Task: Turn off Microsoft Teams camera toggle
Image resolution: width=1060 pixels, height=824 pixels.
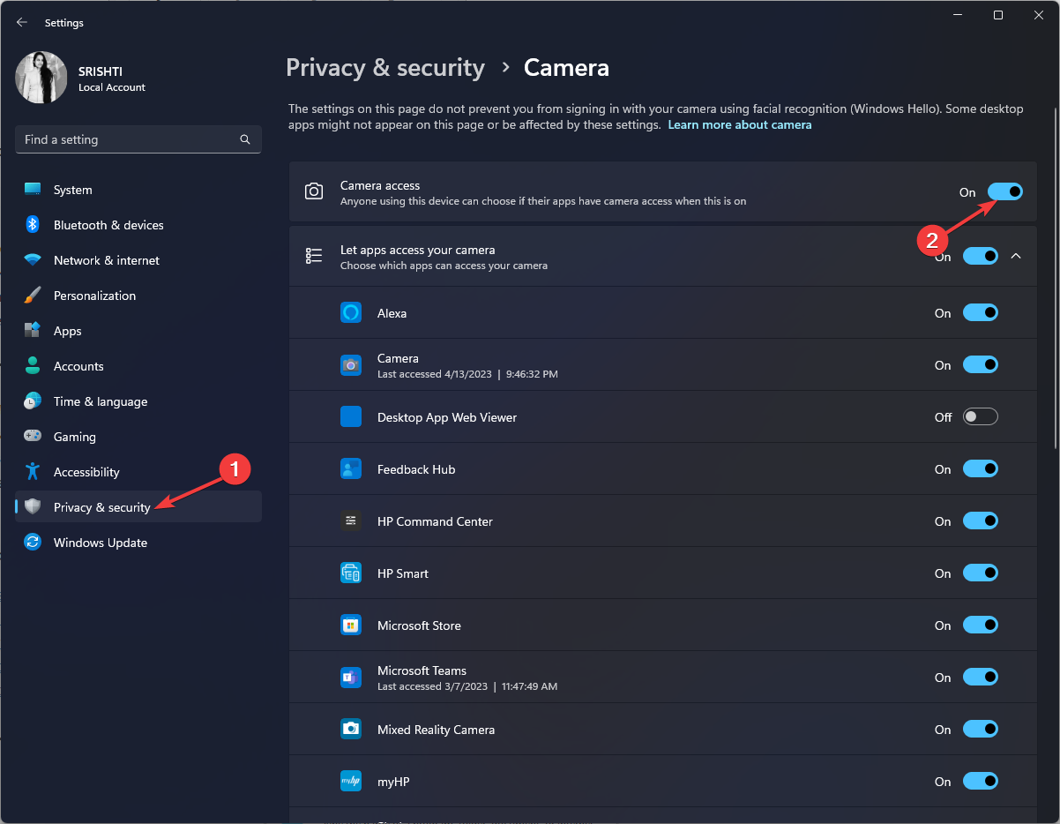Action: (x=981, y=677)
